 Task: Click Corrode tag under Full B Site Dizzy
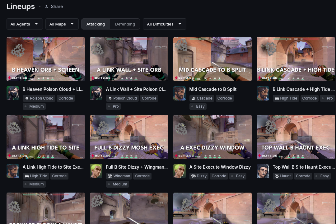pos(142,176)
